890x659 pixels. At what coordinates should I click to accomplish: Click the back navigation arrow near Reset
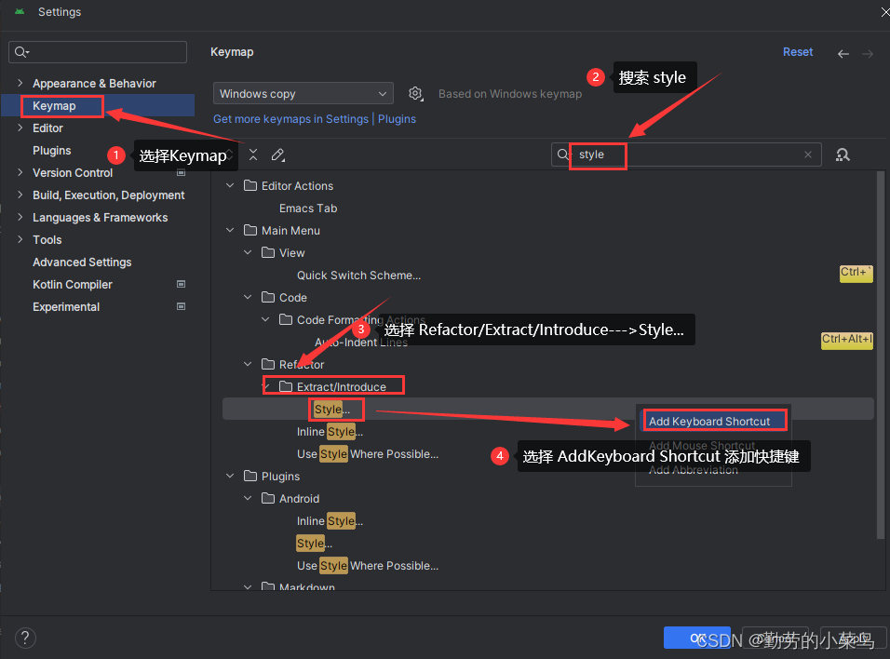click(843, 52)
